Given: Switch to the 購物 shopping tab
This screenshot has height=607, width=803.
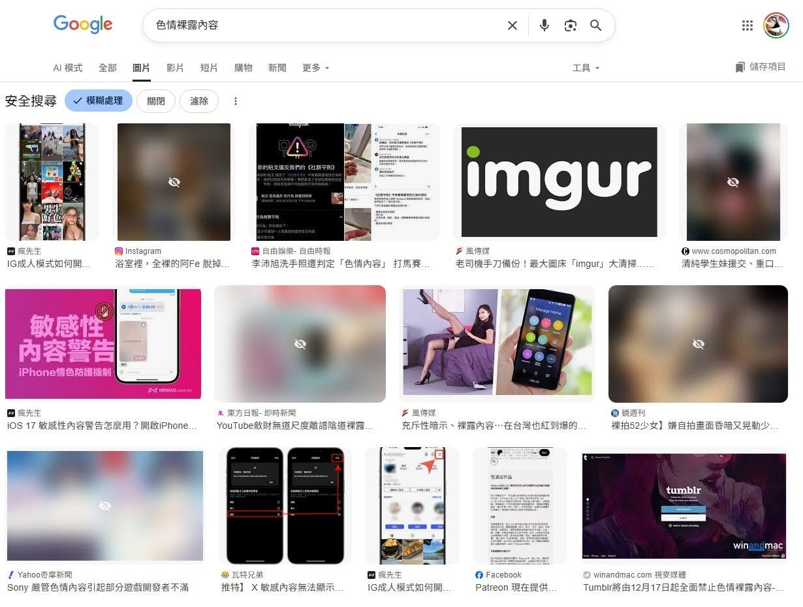Looking at the screenshot, I should [244, 68].
